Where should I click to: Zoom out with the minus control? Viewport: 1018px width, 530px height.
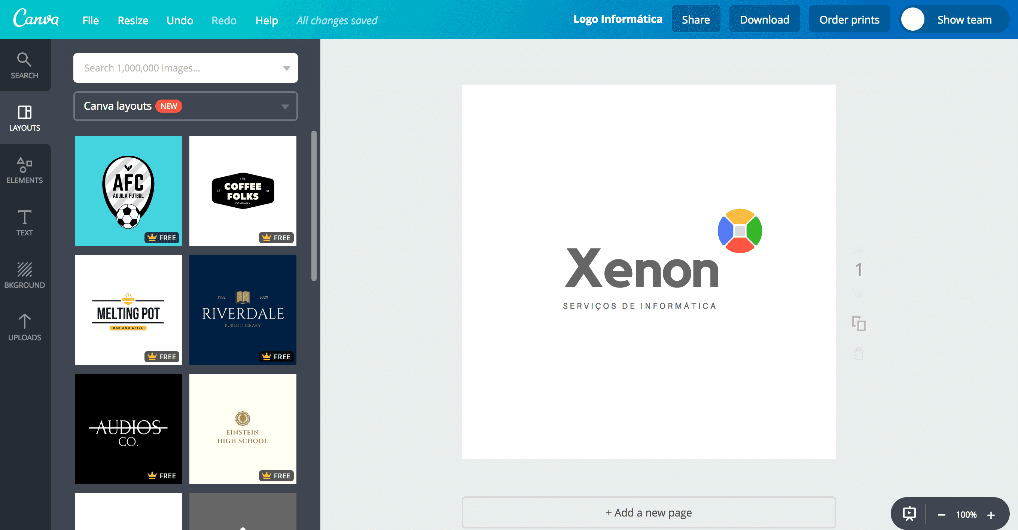pos(941,515)
